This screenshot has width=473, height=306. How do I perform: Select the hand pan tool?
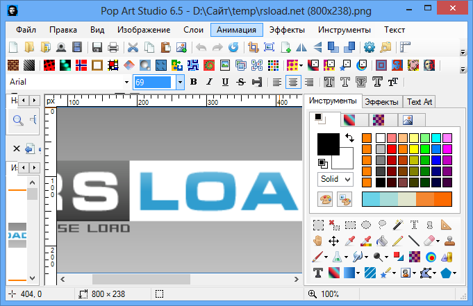point(317,241)
